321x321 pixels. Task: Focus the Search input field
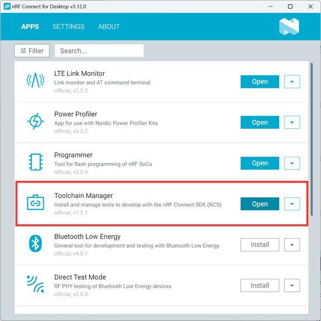click(x=99, y=51)
